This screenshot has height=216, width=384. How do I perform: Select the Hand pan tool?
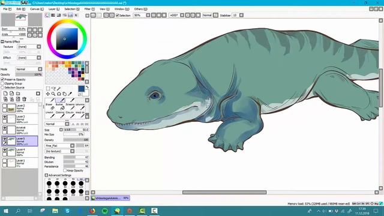[64, 94]
